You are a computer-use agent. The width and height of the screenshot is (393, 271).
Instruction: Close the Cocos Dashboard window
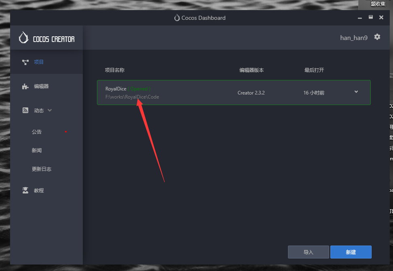pos(381,17)
